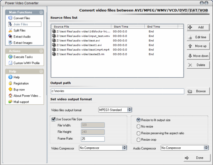Select the tested3.rm file row

pos(117,54)
